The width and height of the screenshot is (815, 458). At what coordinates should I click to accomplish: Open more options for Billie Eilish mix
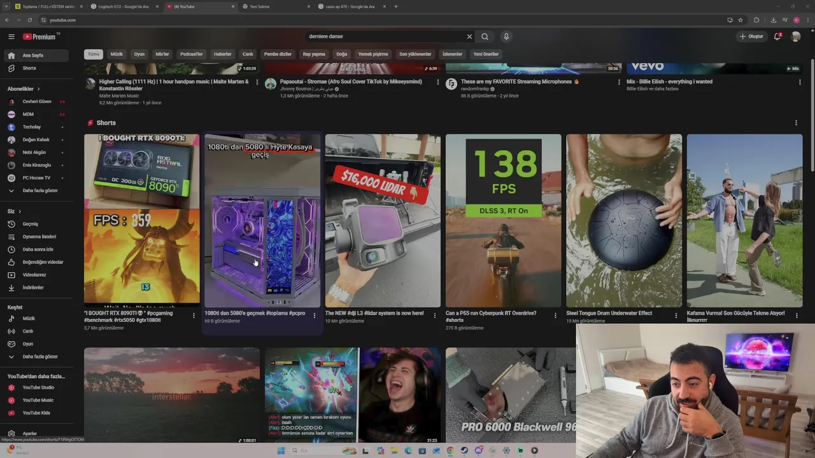tap(799, 82)
